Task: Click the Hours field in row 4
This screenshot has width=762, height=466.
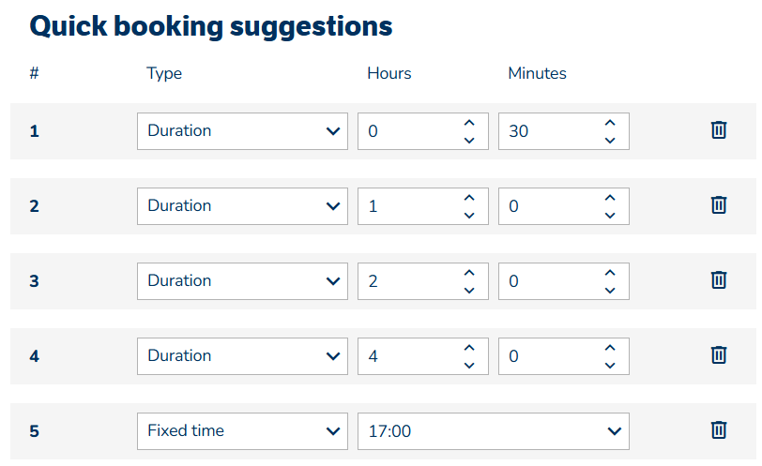Action: (408, 356)
